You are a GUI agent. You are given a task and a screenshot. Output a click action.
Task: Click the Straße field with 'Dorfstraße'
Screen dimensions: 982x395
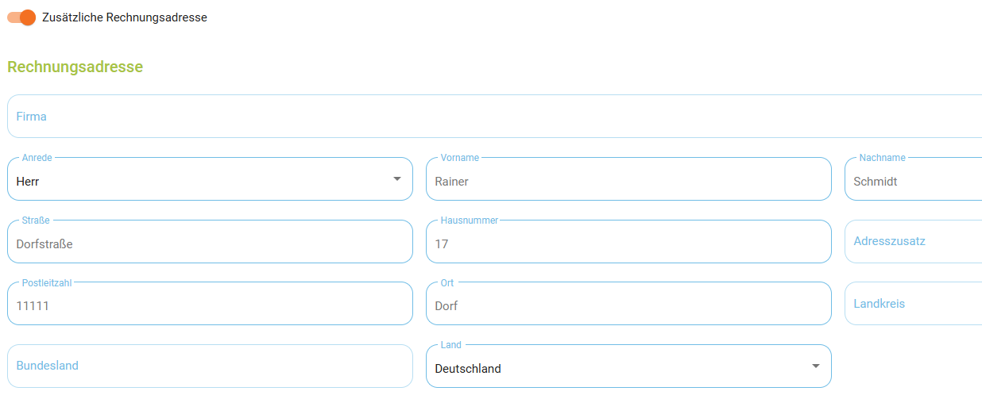pos(210,241)
